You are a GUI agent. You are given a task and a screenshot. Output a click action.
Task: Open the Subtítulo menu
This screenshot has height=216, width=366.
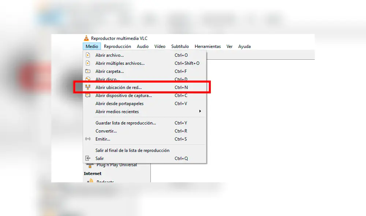coord(180,46)
